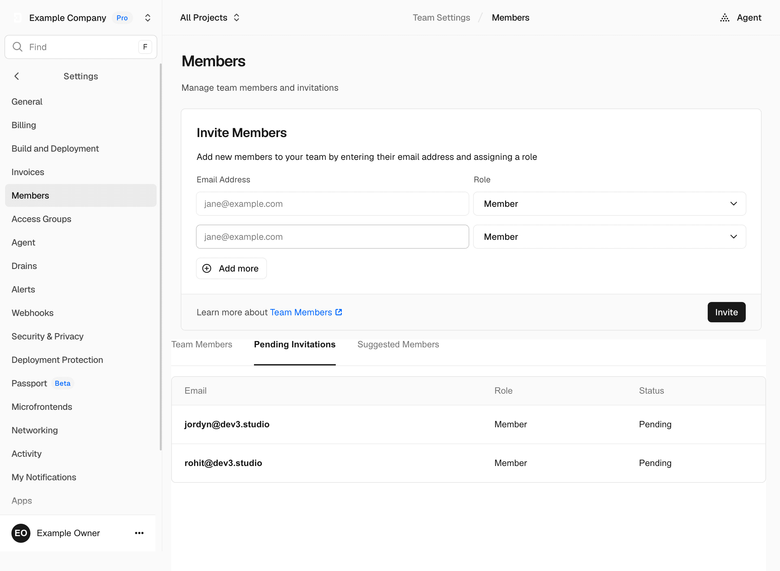The height and width of the screenshot is (571, 780).
Task: Click the Status column header
Action: (x=651, y=391)
